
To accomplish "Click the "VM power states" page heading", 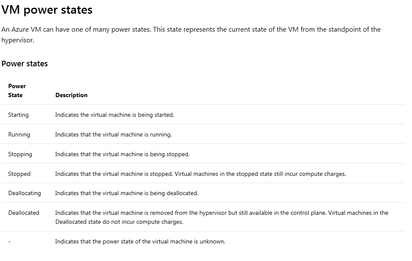I will pos(47,10).
